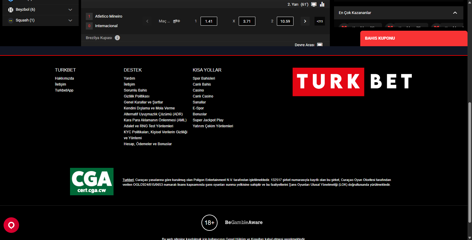
Task: Open the red live chat bubble
Action: [11, 225]
